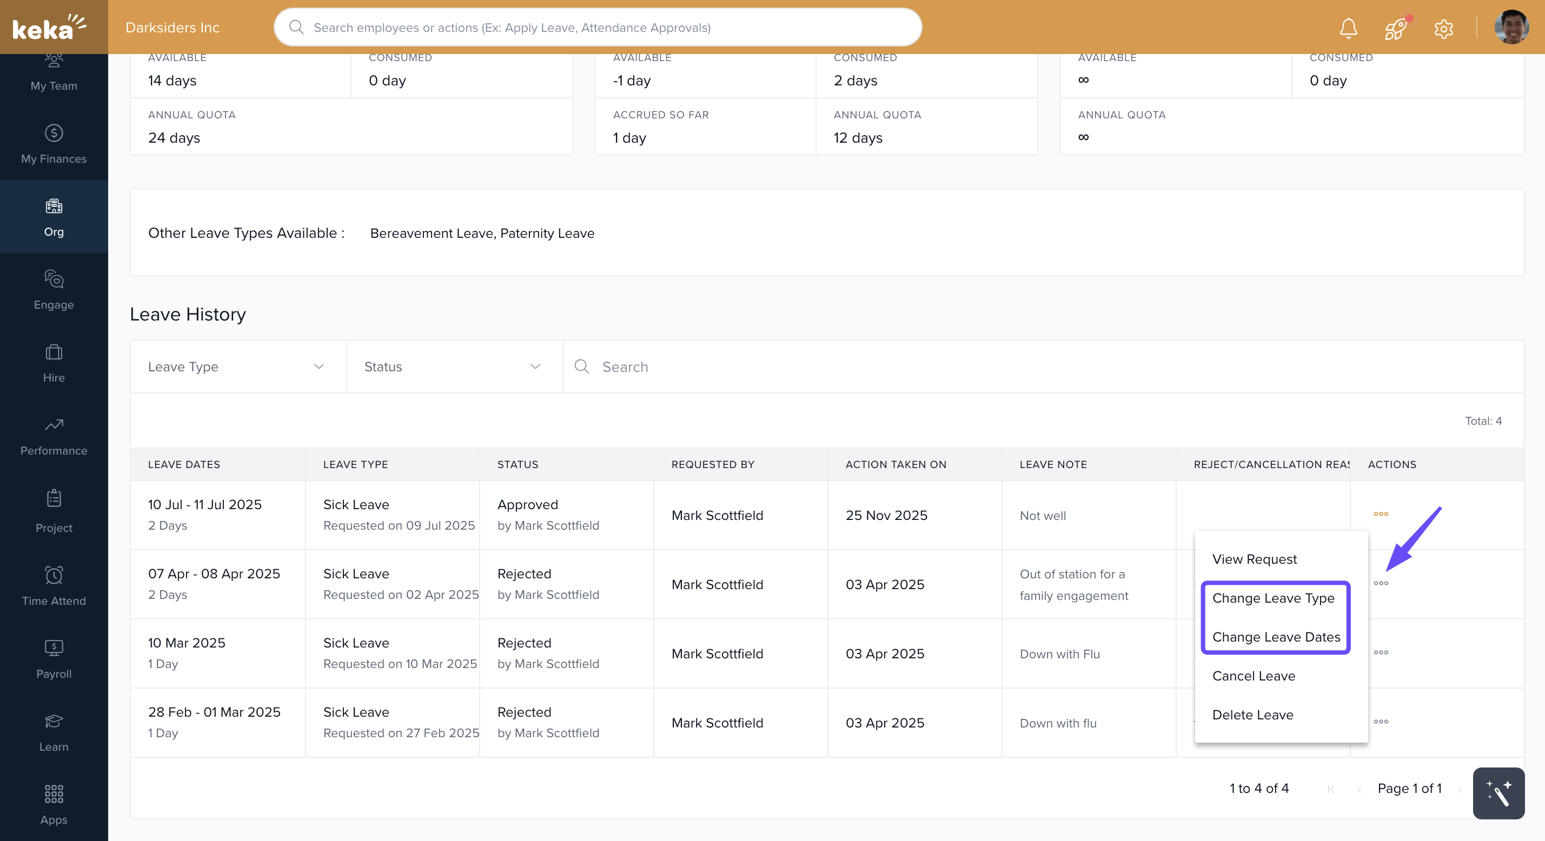
Task: Choose Change Leave Dates from menu
Action: pos(1276,637)
